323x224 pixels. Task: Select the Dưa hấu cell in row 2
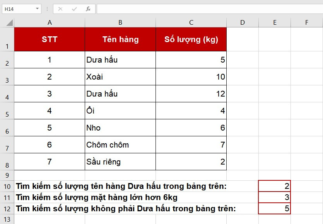pyautogui.click(x=120, y=59)
